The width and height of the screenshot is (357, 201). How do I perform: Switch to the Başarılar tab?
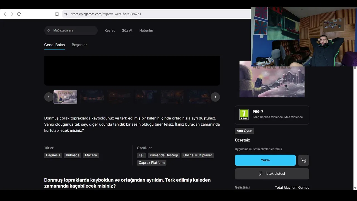79,45
